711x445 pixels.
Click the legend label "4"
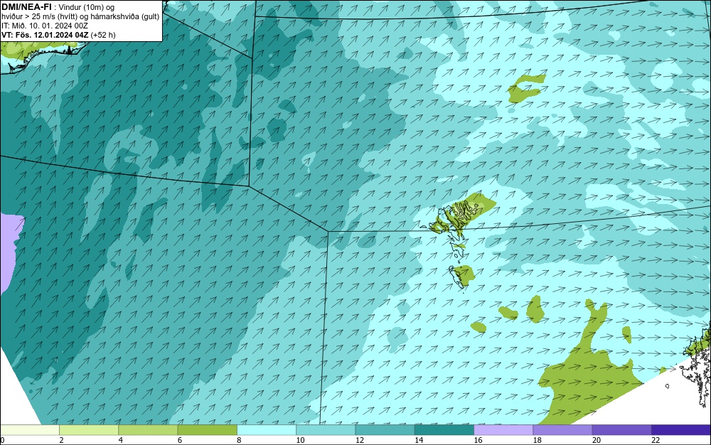(x=121, y=440)
